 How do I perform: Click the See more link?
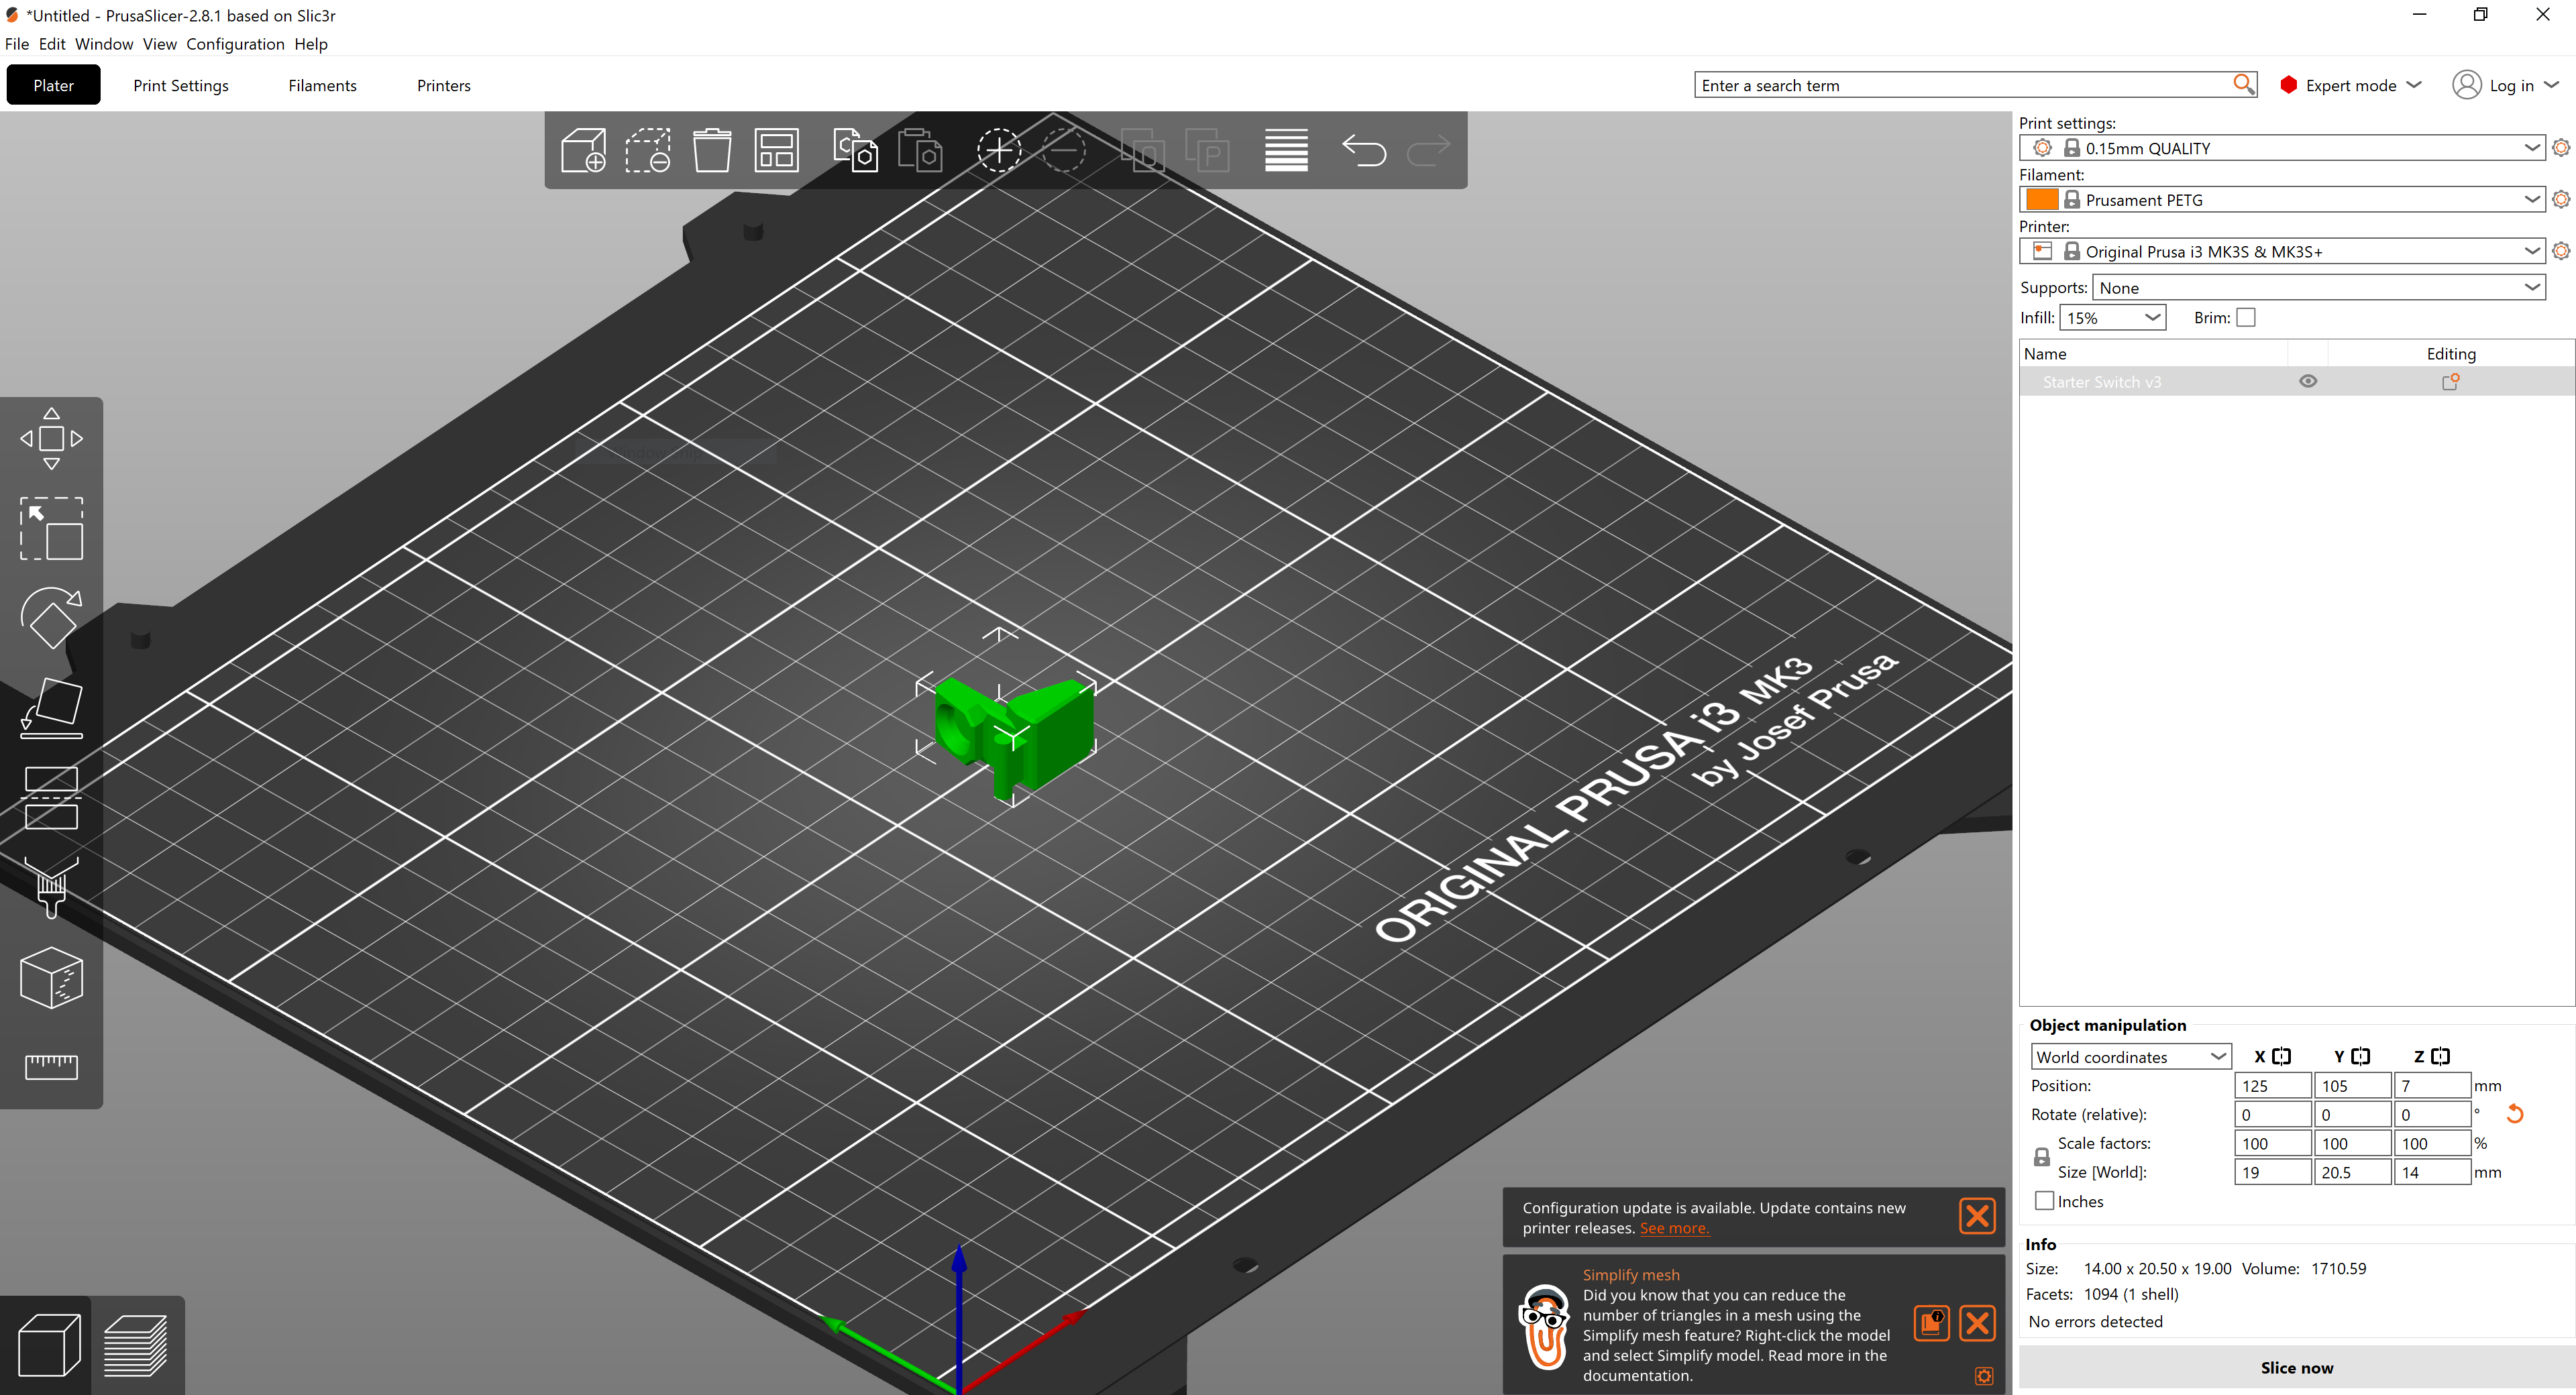(x=1674, y=1228)
